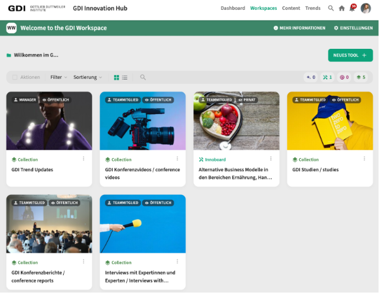Toggle the pink badge filter showing 0
The image size is (379, 293).
tap(344, 77)
